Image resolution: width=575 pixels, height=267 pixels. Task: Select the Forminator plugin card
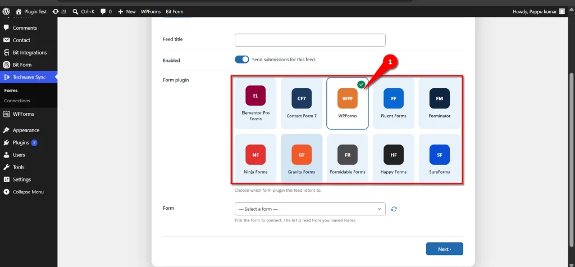tap(439, 103)
